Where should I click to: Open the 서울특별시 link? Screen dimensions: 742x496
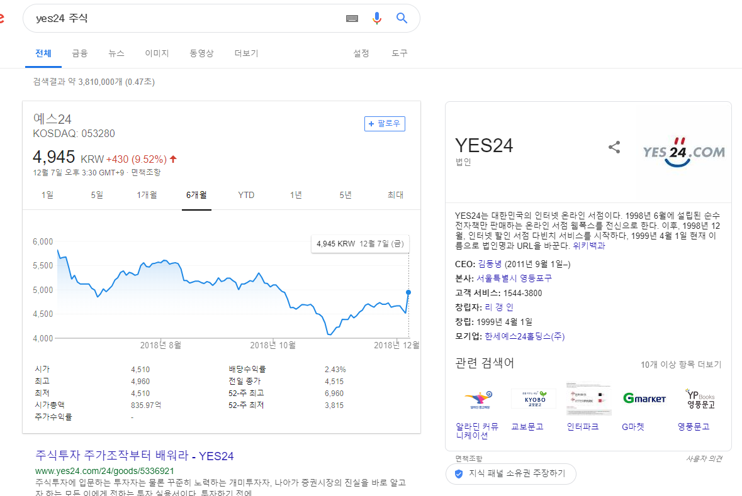pyautogui.click(x=497, y=278)
